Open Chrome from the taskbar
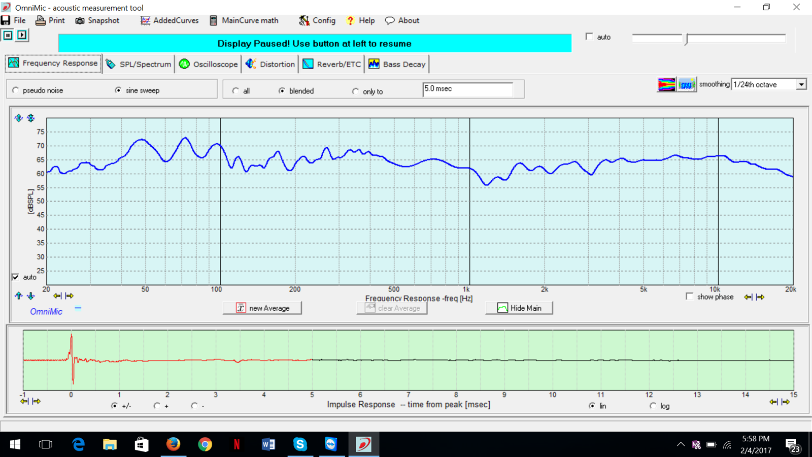 click(x=205, y=444)
